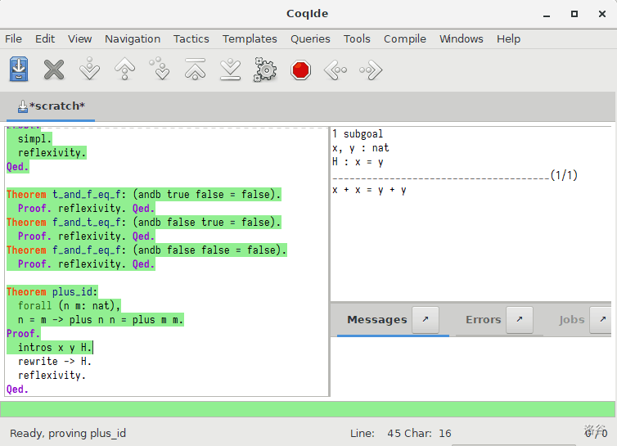Detach the Errors panel
Image resolution: width=617 pixels, height=446 pixels.
(x=520, y=319)
